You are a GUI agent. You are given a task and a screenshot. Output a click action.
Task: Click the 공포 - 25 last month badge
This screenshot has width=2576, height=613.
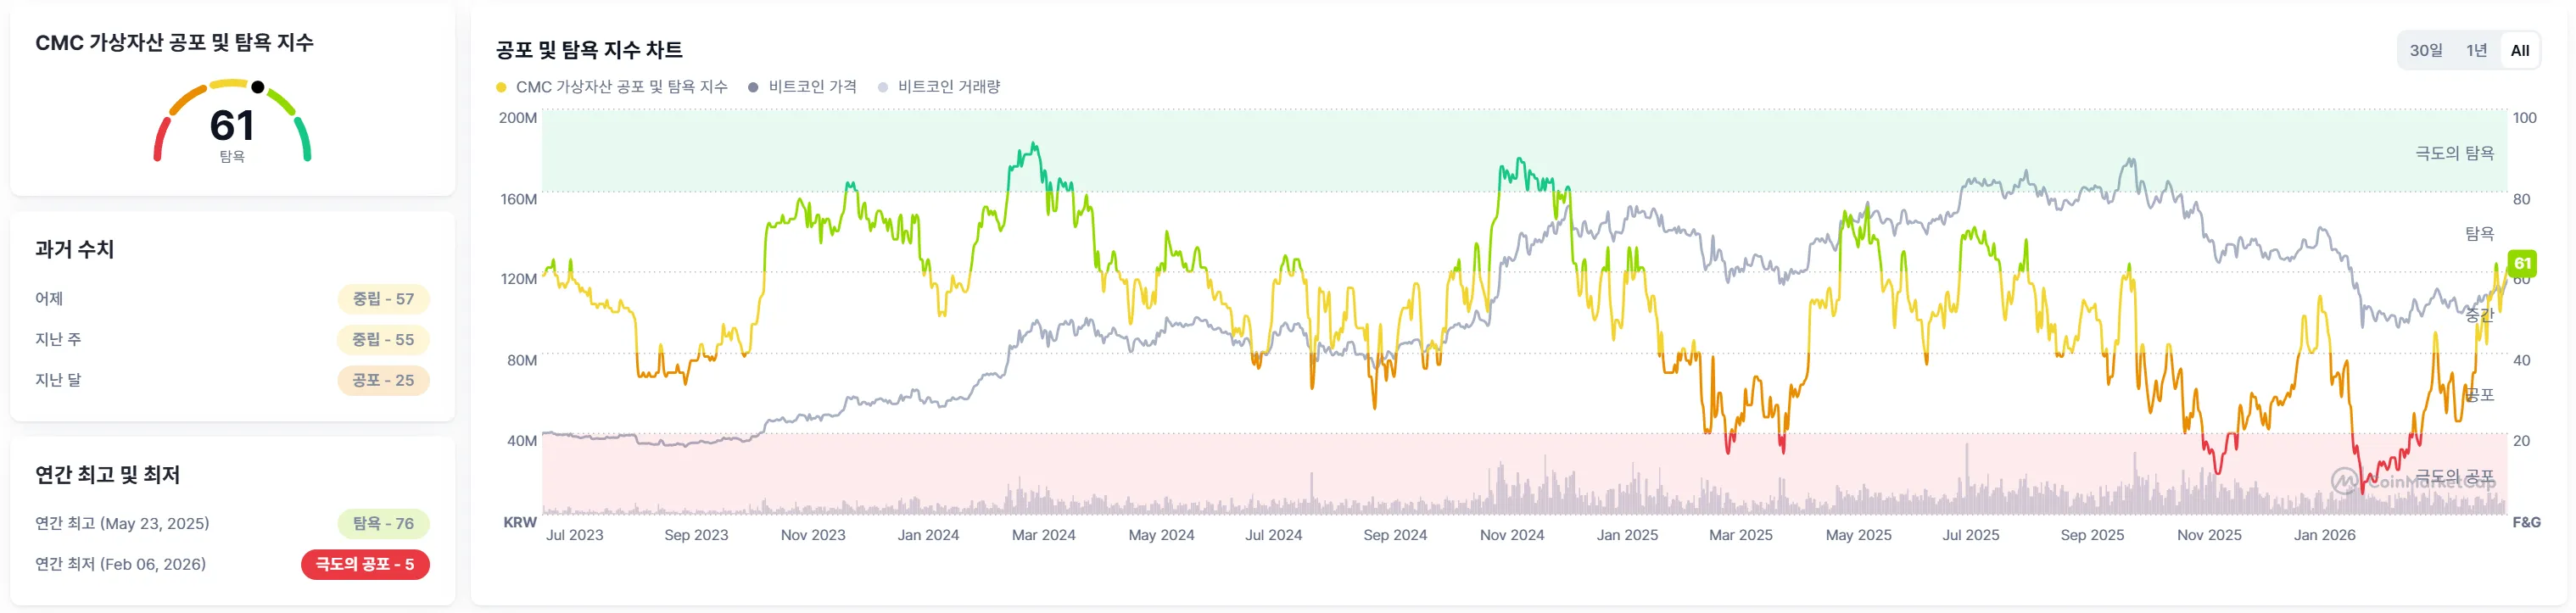[383, 381]
